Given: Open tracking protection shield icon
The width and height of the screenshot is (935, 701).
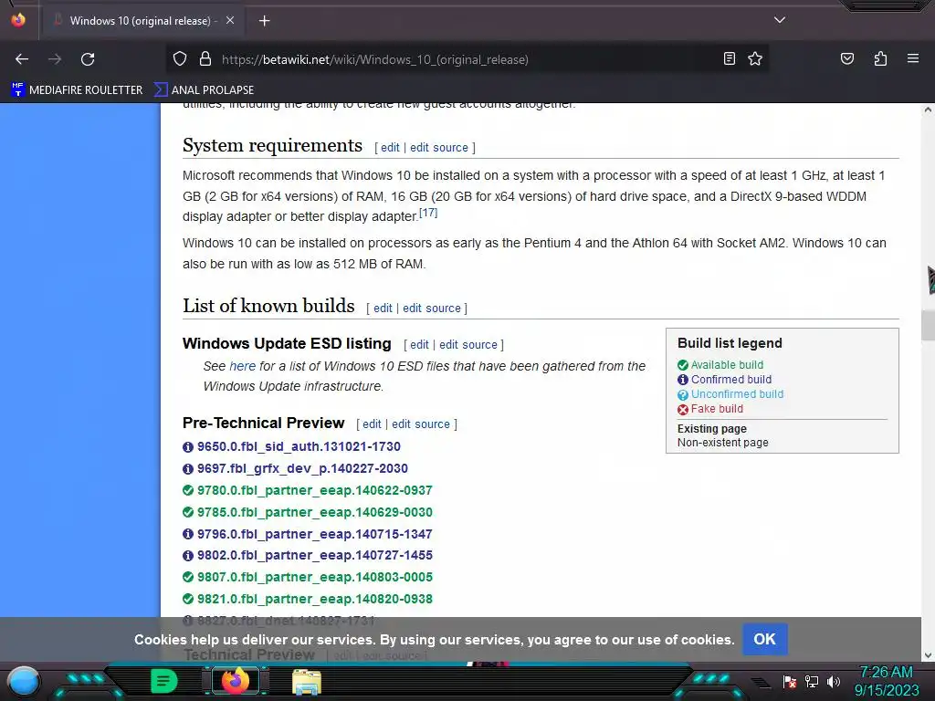Looking at the screenshot, I should pos(180,59).
